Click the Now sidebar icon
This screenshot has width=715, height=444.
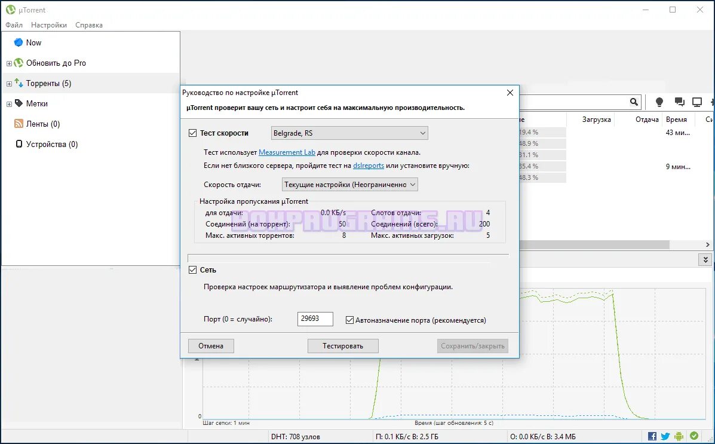tap(19, 42)
